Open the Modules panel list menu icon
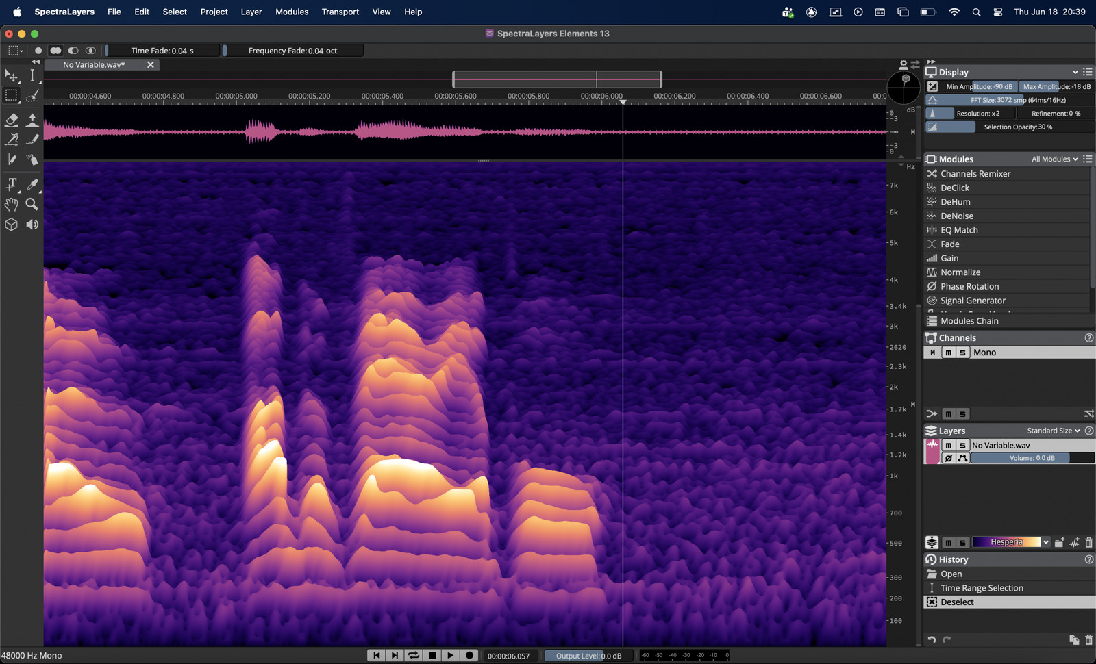The height and width of the screenshot is (664, 1096). point(1088,159)
